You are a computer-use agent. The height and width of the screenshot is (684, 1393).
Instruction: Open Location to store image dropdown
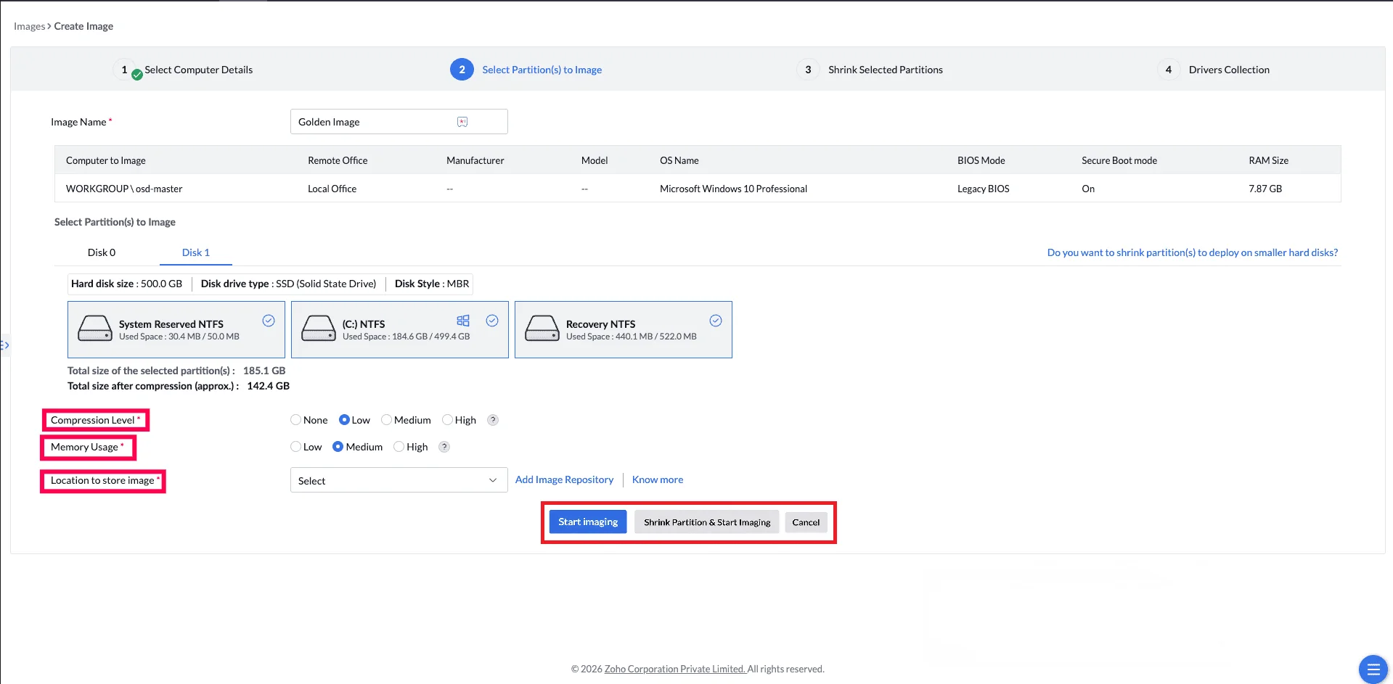pyautogui.click(x=399, y=480)
